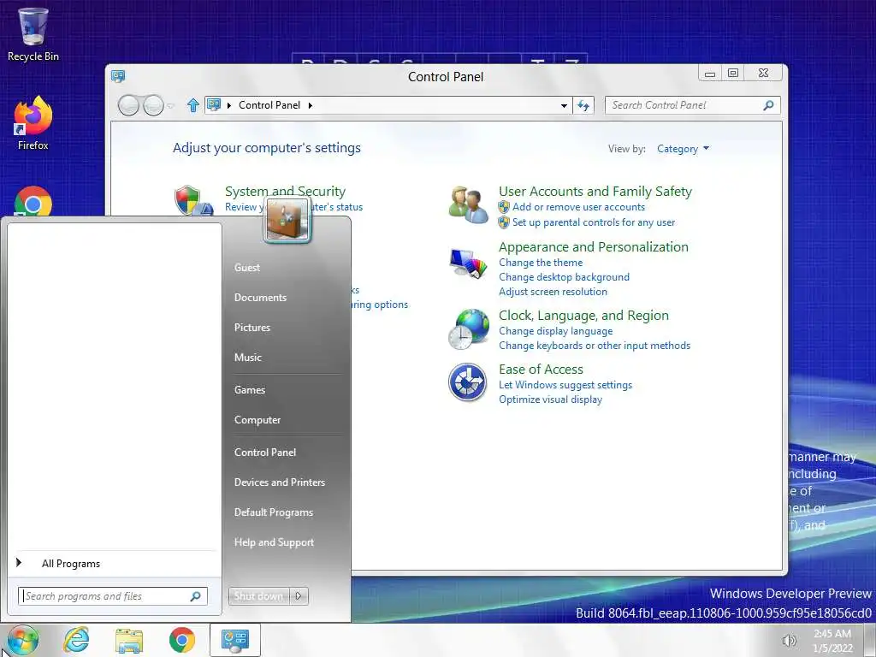Viewport: 876px width, 657px height.
Task: Open Music from the Start menu
Action: tap(247, 358)
